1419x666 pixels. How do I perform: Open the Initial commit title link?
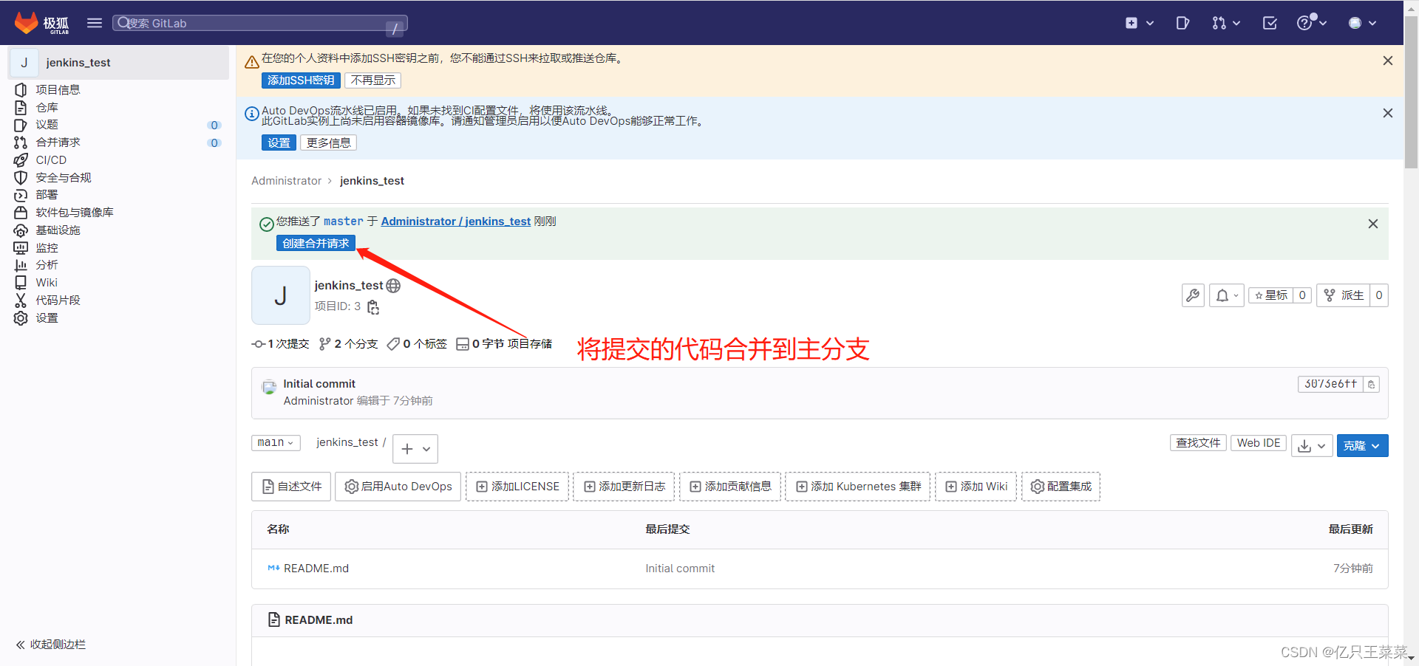[319, 384]
